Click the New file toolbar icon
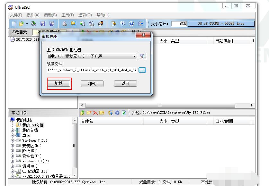 (14, 24)
